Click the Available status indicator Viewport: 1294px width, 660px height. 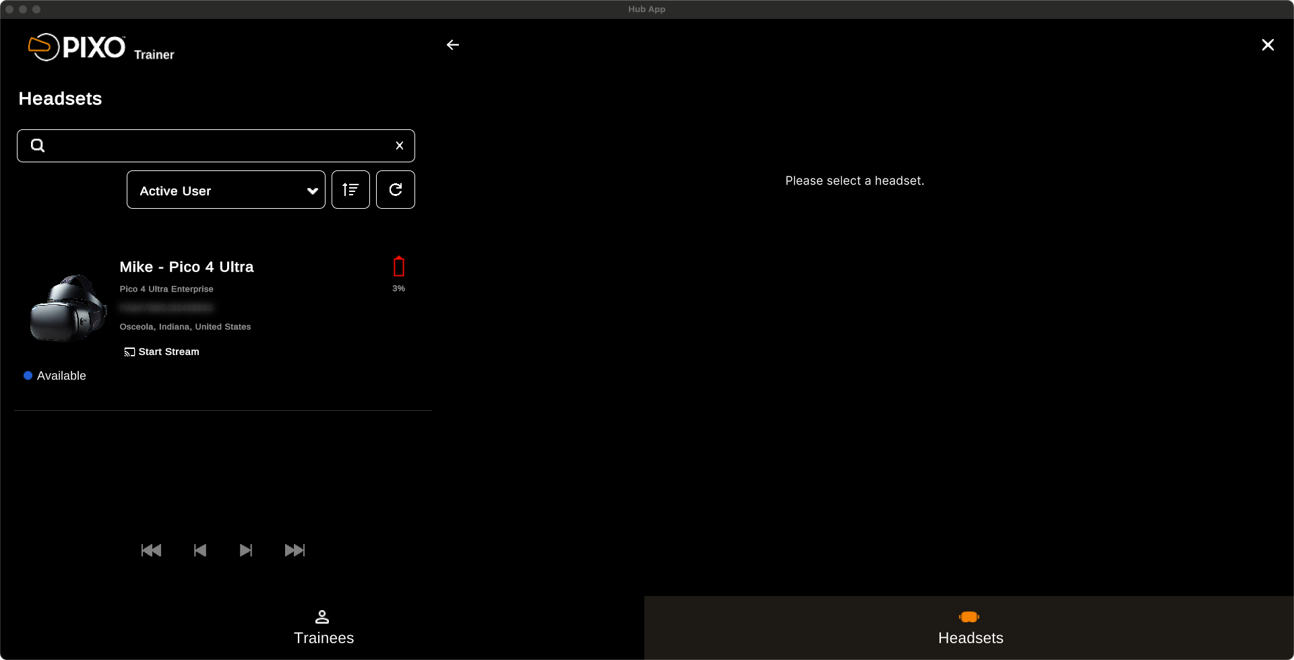(x=55, y=376)
